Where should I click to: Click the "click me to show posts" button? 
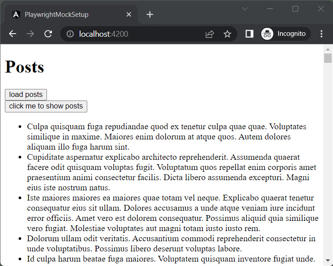click(x=46, y=106)
